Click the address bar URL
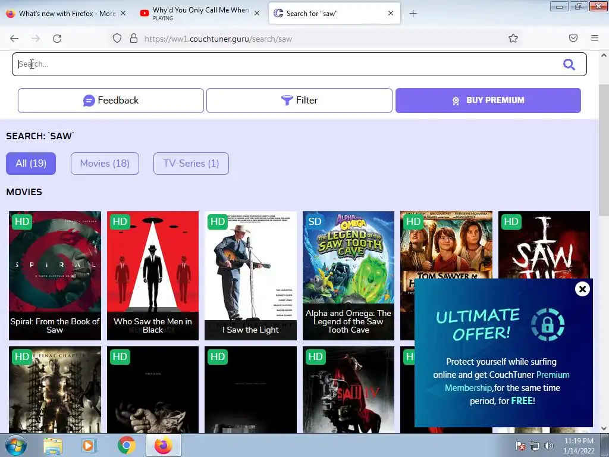Screen dimensions: 609x457 click(218, 39)
